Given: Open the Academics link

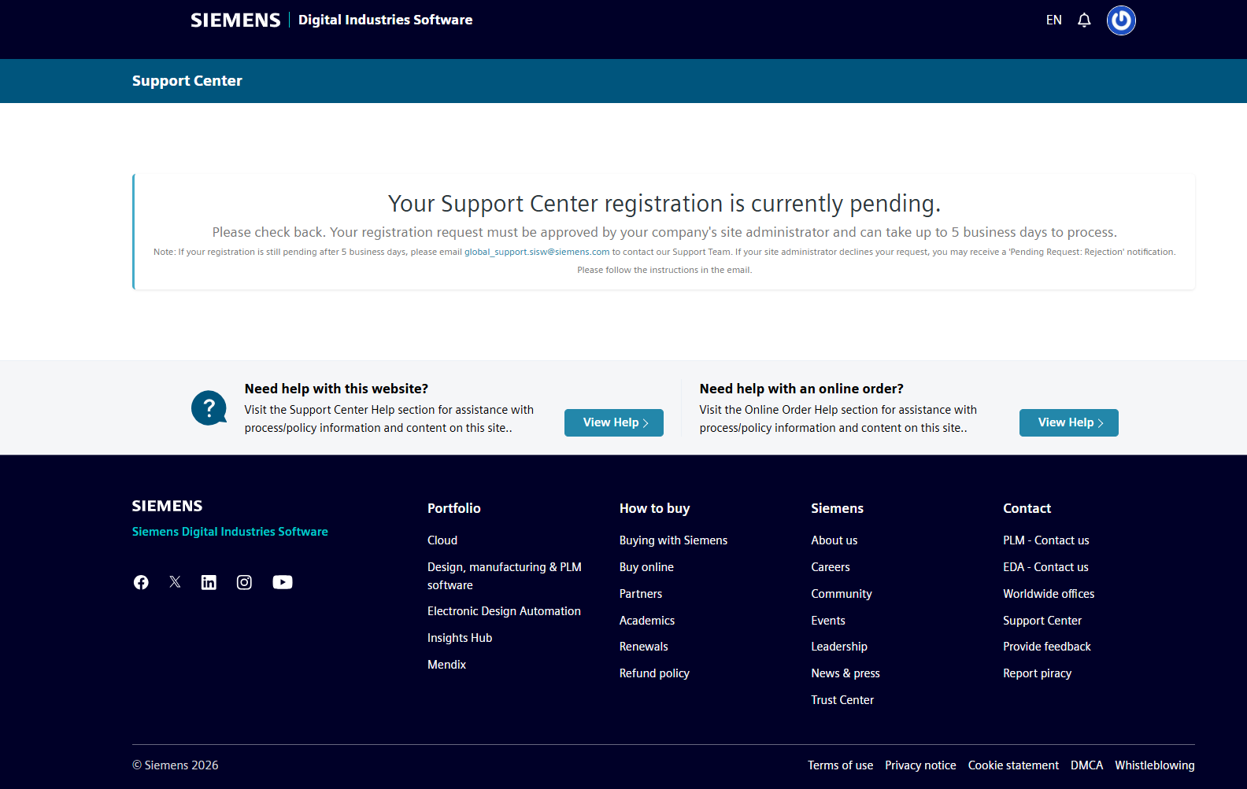Looking at the screenshot, I should click(647, 621).
